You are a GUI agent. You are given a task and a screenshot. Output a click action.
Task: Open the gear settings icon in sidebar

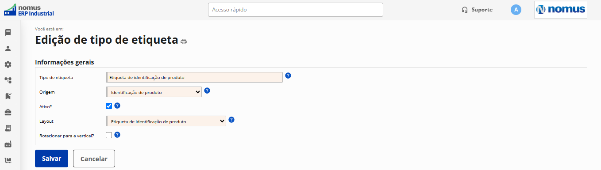coord(8,64)
